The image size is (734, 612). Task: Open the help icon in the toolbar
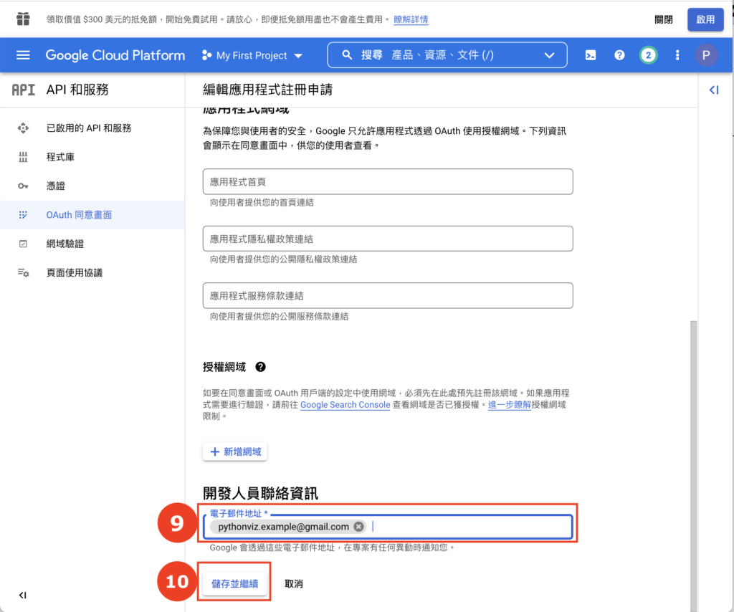[619, 54]
